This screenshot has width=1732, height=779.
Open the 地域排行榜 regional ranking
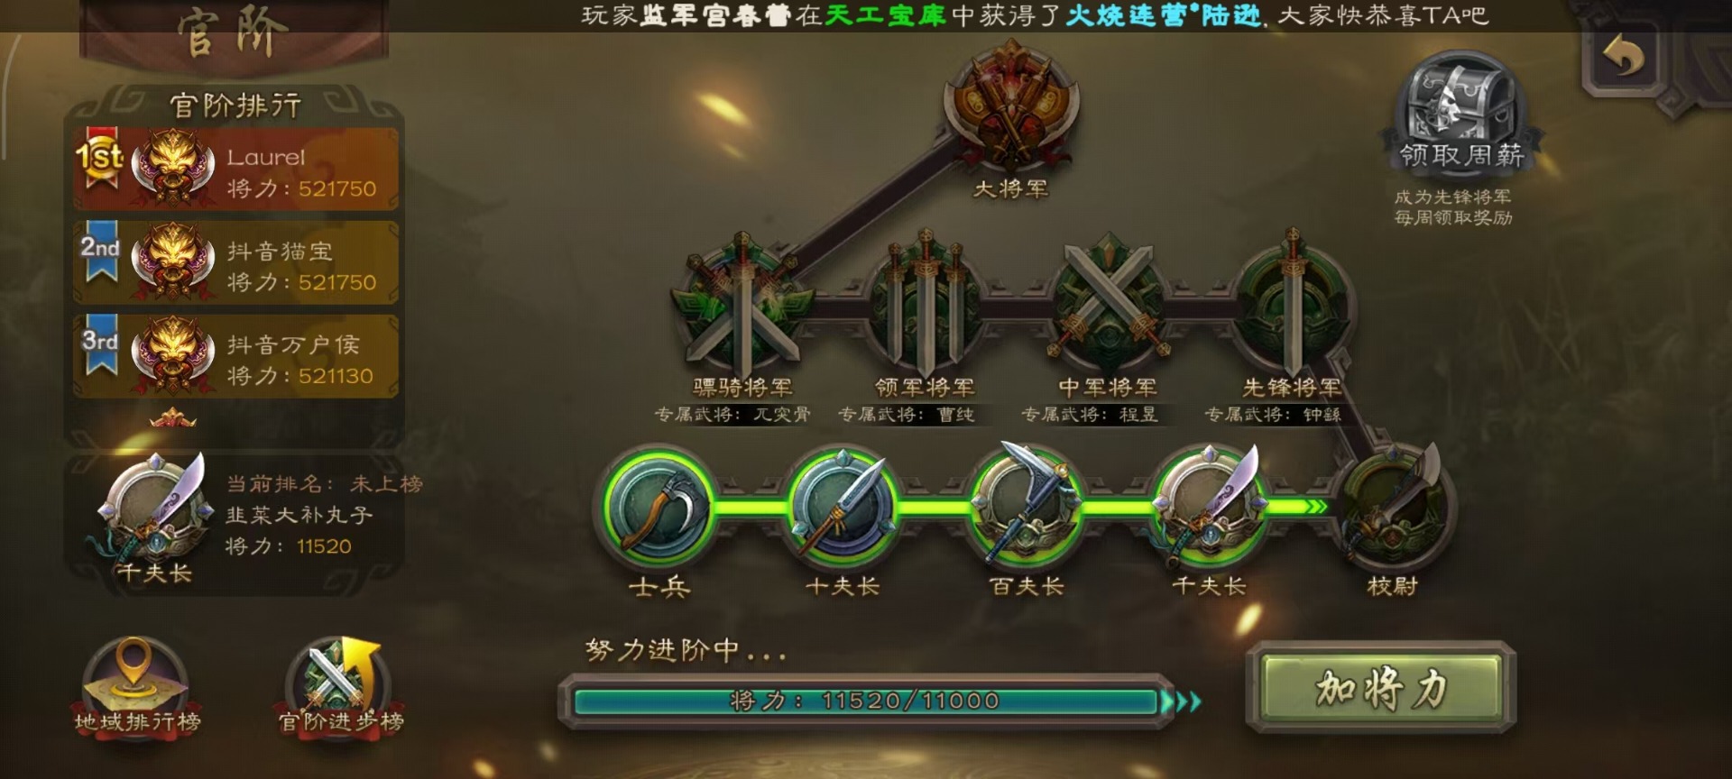click(136, 687)
